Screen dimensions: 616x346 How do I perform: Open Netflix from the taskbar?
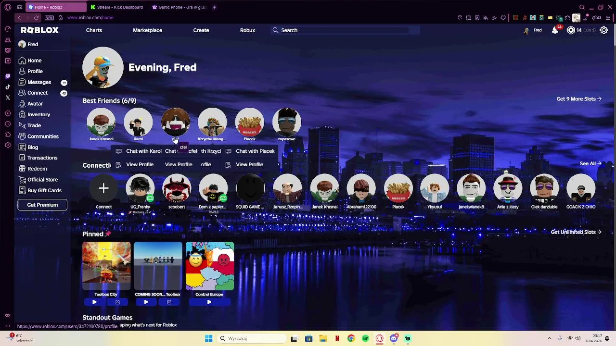(x=337, y=338)
